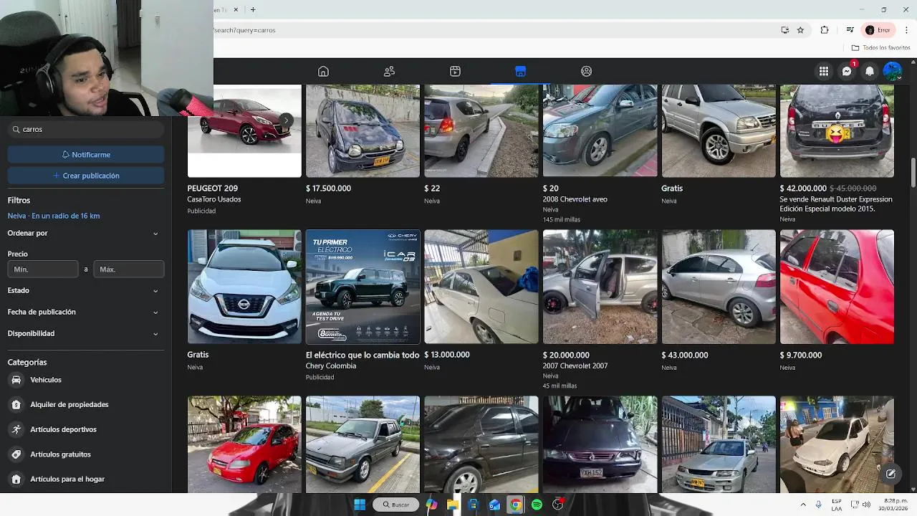Click the new message compose icon
The image size is (917, 516).
890,474
